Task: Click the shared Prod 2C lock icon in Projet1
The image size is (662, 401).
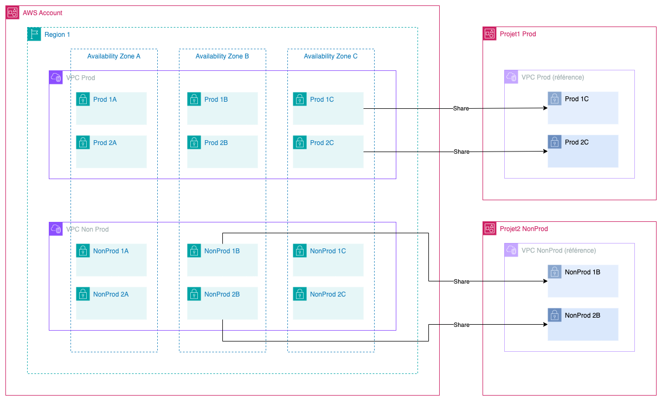Action: pyautogui.click(x=555, y=142)
